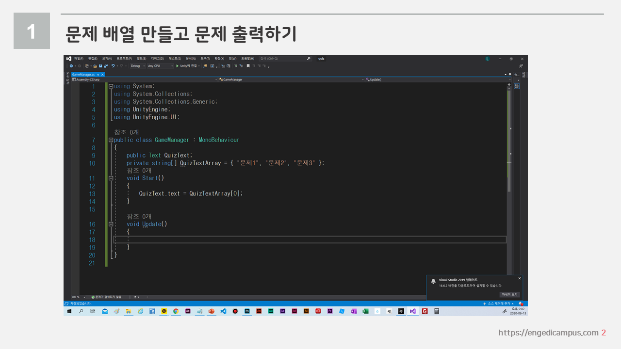Open PowerPoint from the taskbar
The width and height of the screenshot is (621, 349).
(212, 311)
